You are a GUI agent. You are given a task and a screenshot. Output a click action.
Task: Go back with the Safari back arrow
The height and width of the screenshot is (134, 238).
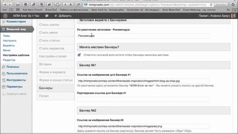pos(5,4)
